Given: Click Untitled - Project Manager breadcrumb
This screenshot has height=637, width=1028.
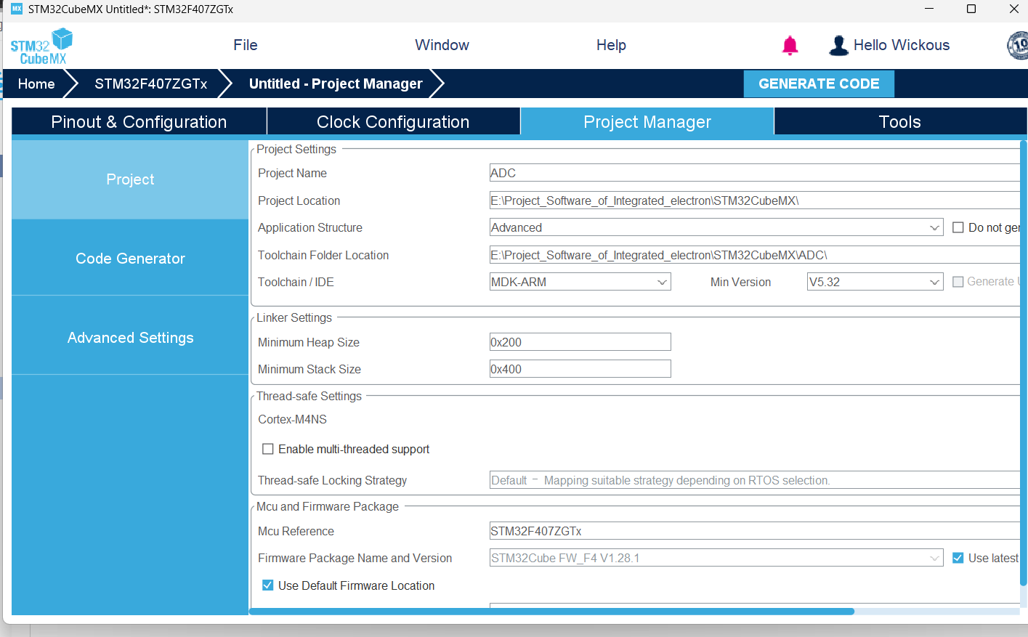Looking at the screenshot, I should coord(336,84).
